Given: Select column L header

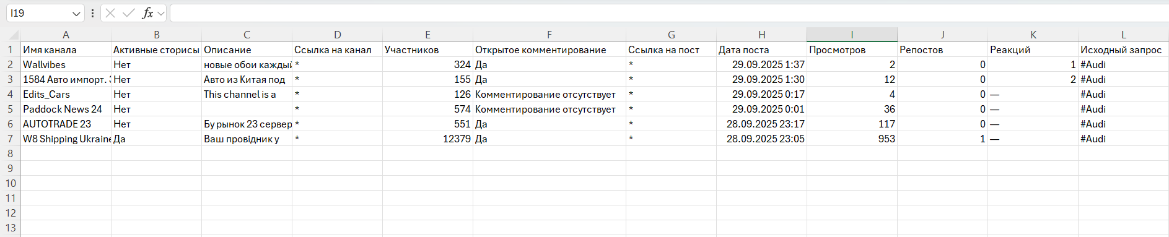Looking at the screenshot, I should point(1123,35).
